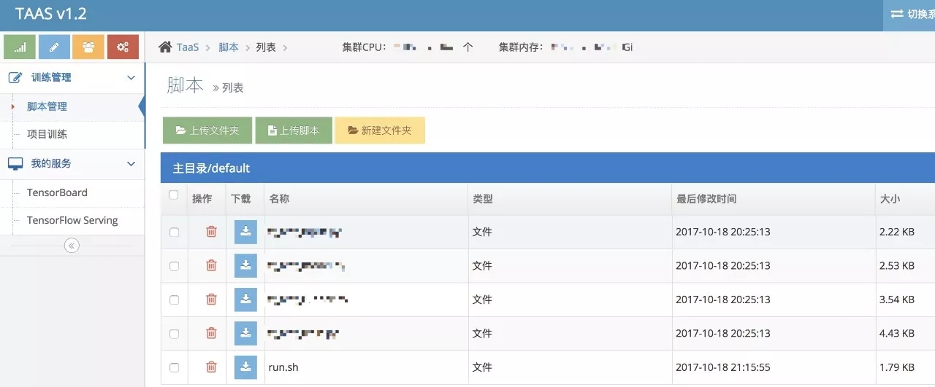Screen dimensions: 935x387
Task: Click the edit icon beside 训练管理
Action: pyautogui.click(x=15, y=77)
